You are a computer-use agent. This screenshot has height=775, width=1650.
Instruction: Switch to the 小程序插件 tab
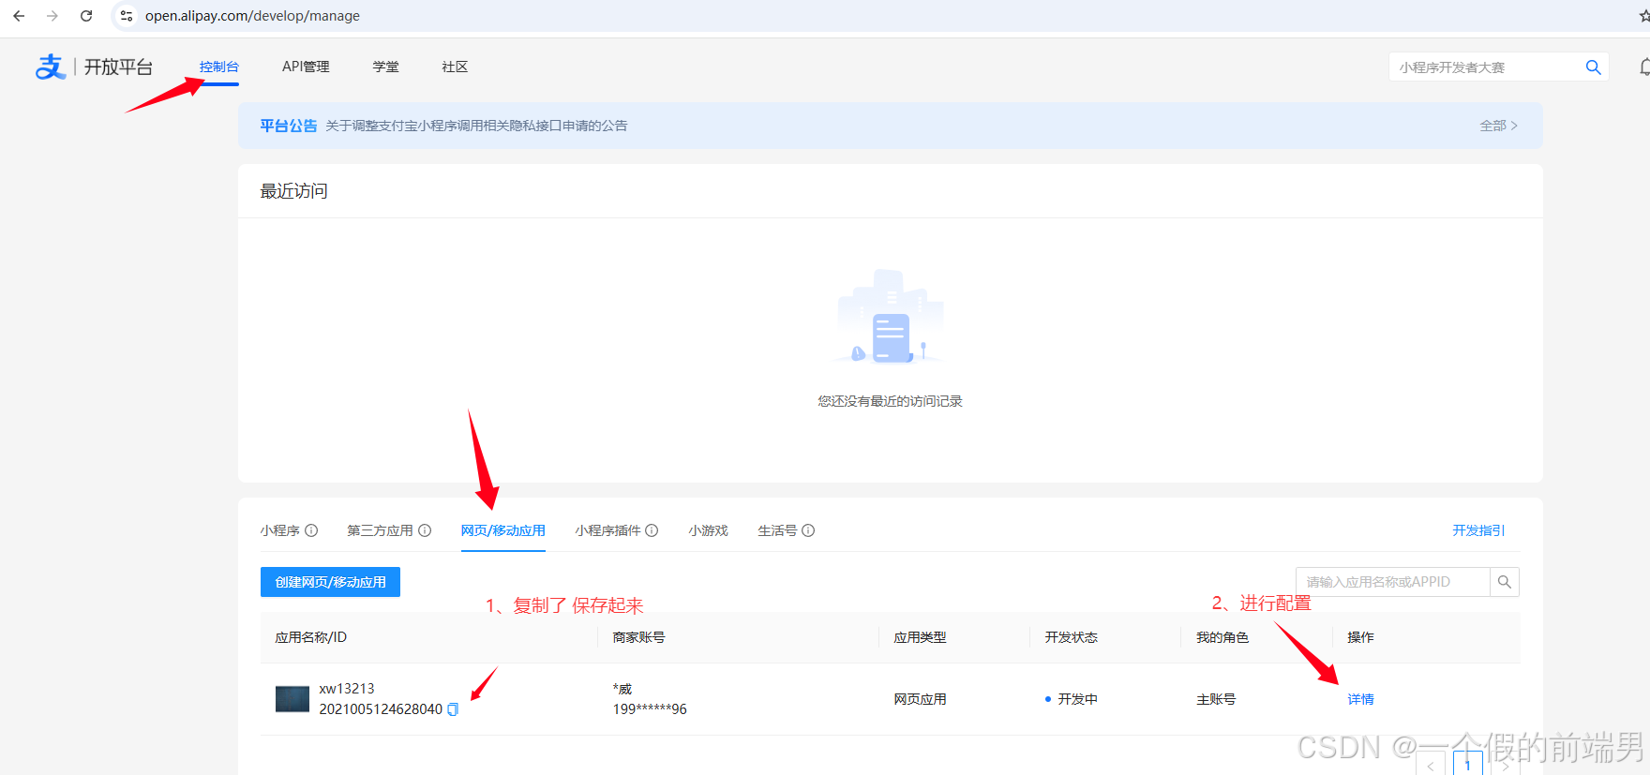coord(608,530)
